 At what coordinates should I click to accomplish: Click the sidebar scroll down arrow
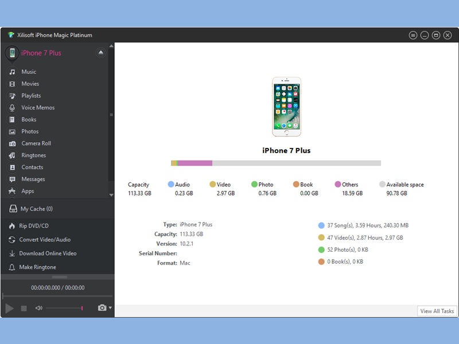[x=111, y=195]
